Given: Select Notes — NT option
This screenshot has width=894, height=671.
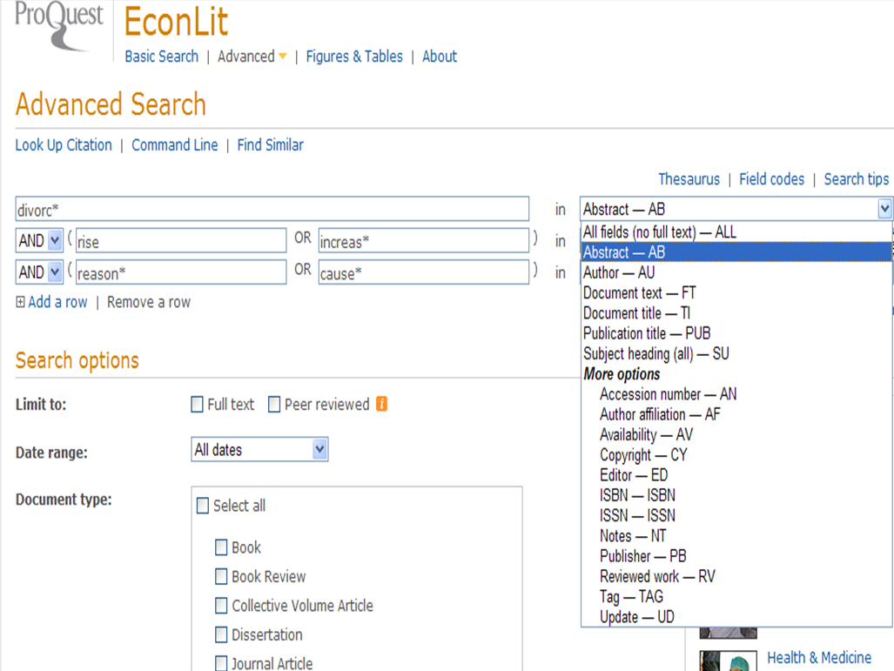Looking at the screenshot, I should click(736, 536).
